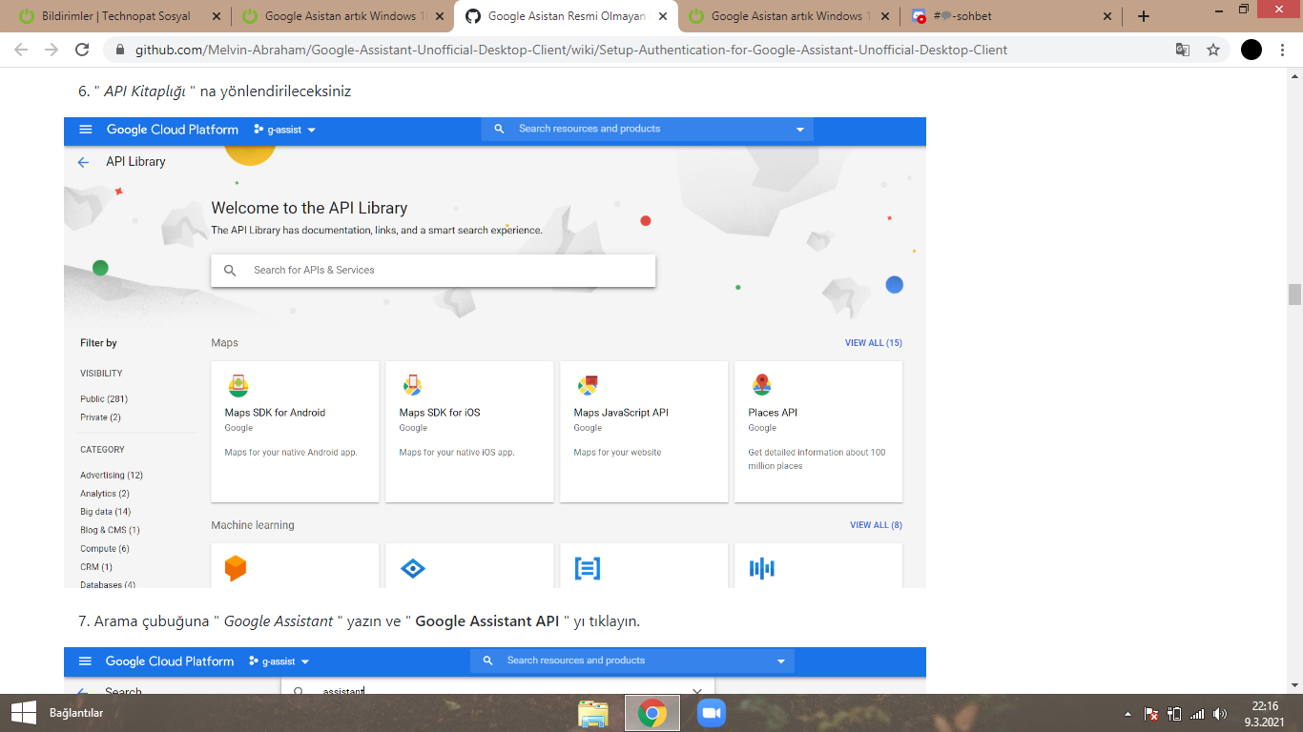The width and height of the screenshot is (1303, 732).
Task: Click the page's vertical scrollbar thumb
Action: tap(1294, 295)
